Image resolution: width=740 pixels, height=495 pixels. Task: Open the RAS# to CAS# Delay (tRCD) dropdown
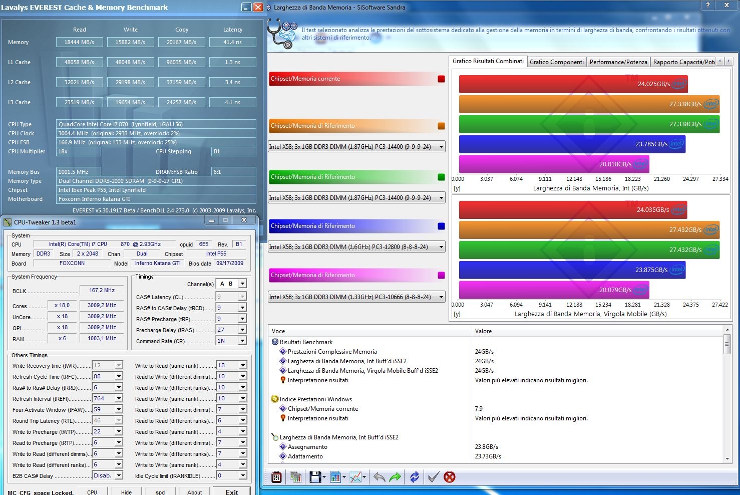242,308
